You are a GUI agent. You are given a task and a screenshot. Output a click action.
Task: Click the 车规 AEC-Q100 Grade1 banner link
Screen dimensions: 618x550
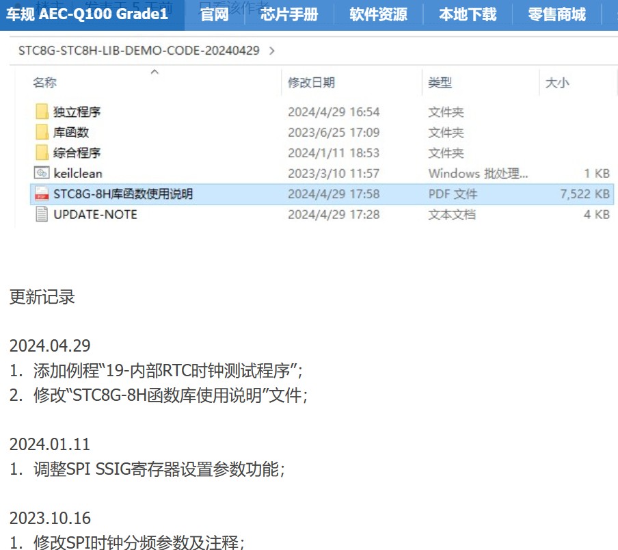click(87, 14)
